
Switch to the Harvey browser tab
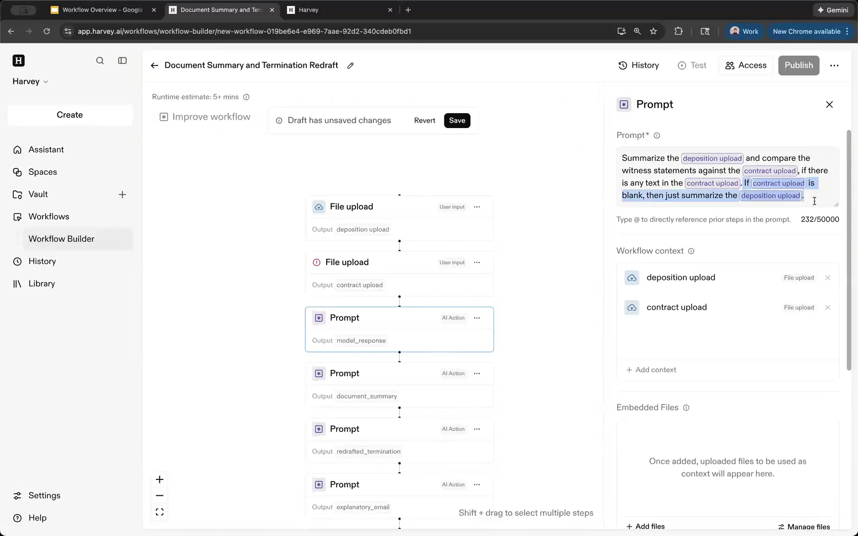(x=328, y=10)
